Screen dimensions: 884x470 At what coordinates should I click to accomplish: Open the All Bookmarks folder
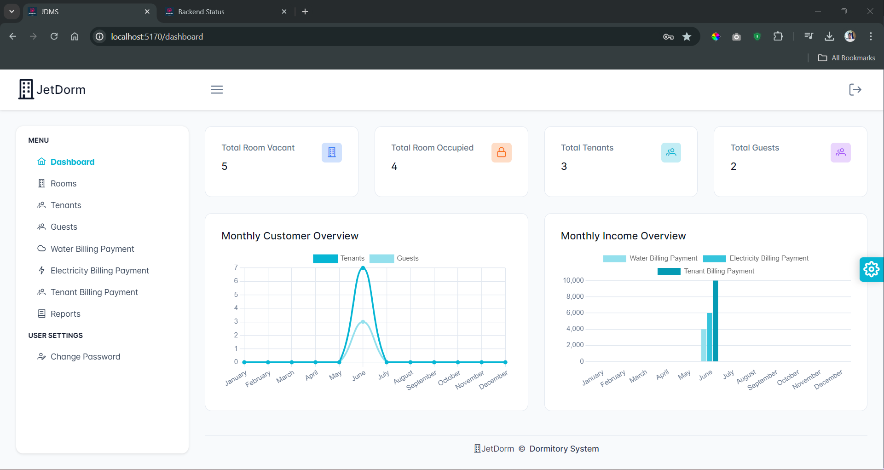tap(846, 58)
